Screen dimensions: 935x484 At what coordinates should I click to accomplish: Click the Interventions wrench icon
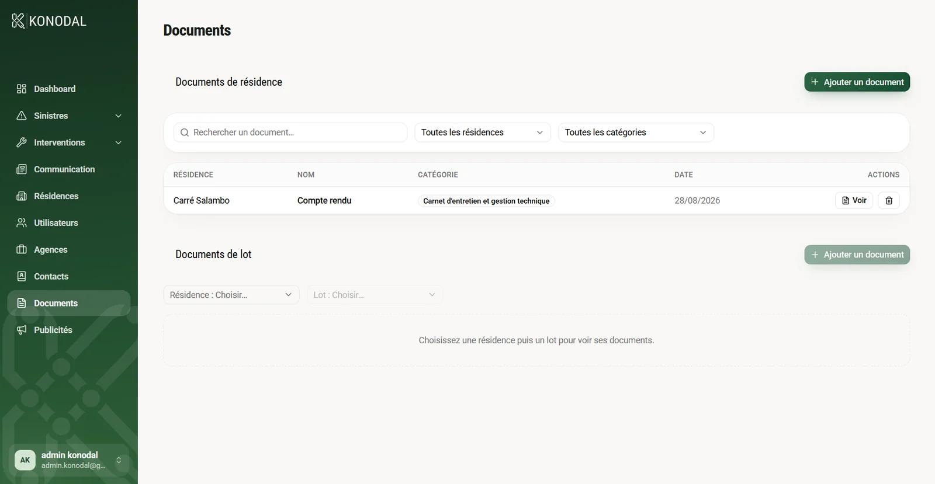[22, 142]
